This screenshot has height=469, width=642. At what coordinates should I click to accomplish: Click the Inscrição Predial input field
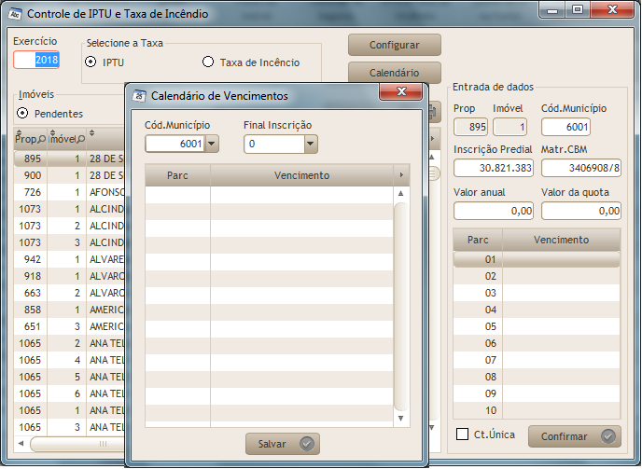(x=494, y=168)
